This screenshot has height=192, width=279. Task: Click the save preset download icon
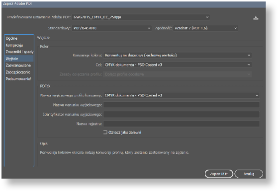pos(256,18)
